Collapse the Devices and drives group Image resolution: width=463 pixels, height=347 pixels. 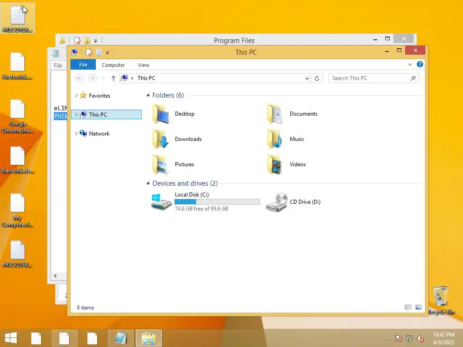(148, 183)
